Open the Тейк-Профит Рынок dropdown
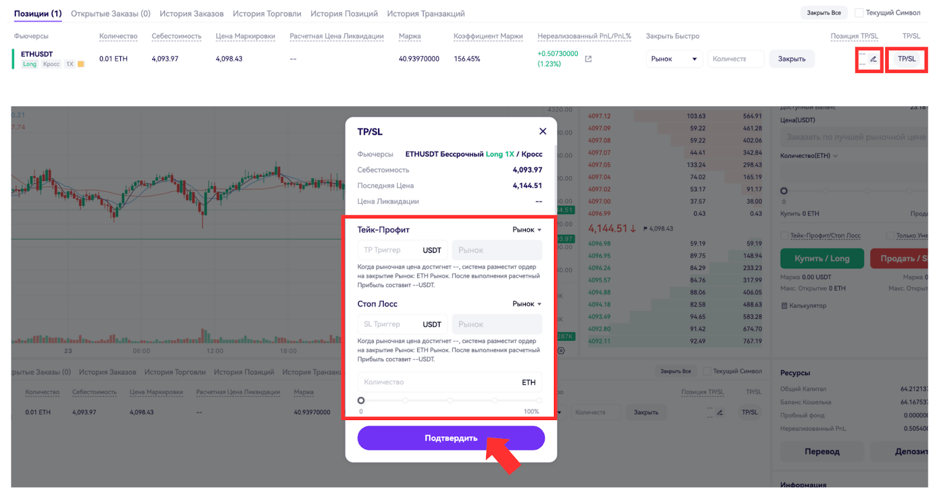Screen dimensions: 935x493 click(x=527, y=230)
